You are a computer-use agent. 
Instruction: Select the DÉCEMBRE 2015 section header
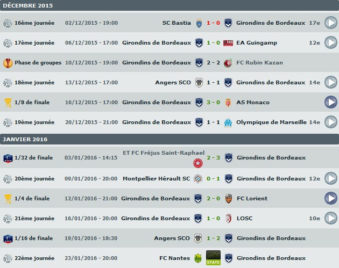pyautogui.click(x=28, y=5)
